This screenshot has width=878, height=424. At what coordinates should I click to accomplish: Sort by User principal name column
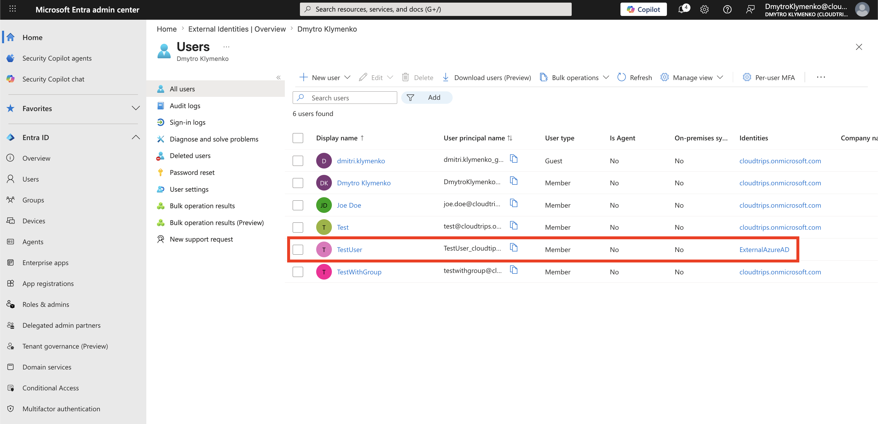coord(478,138)
